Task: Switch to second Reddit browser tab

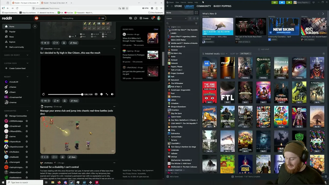Action: tap(54, 3)
